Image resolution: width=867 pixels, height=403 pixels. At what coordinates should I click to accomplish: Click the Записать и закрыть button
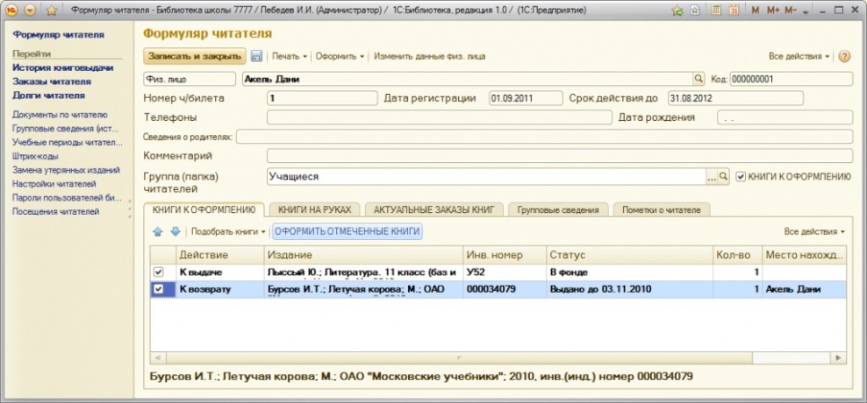(194, 56)
